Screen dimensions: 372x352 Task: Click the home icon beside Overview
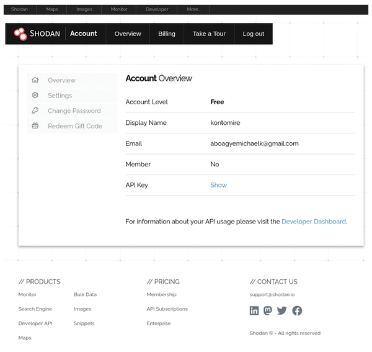tap(35, 80)
